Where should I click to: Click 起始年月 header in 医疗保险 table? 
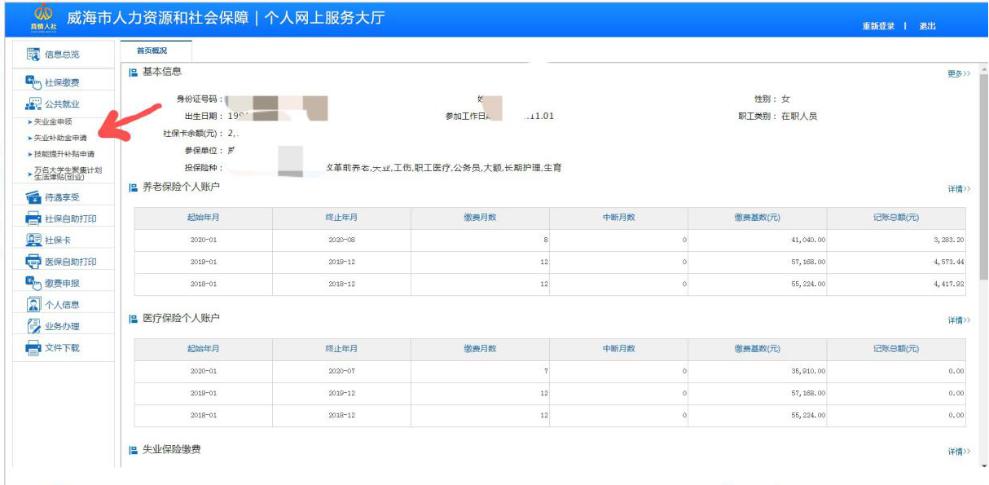coord(203,349)
